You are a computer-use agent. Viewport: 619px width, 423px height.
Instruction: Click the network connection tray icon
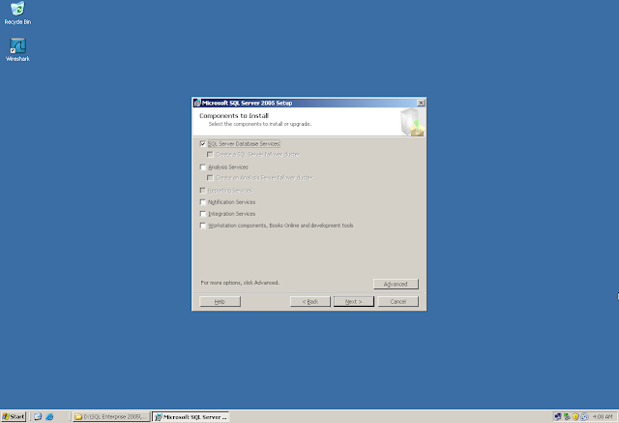557,416
